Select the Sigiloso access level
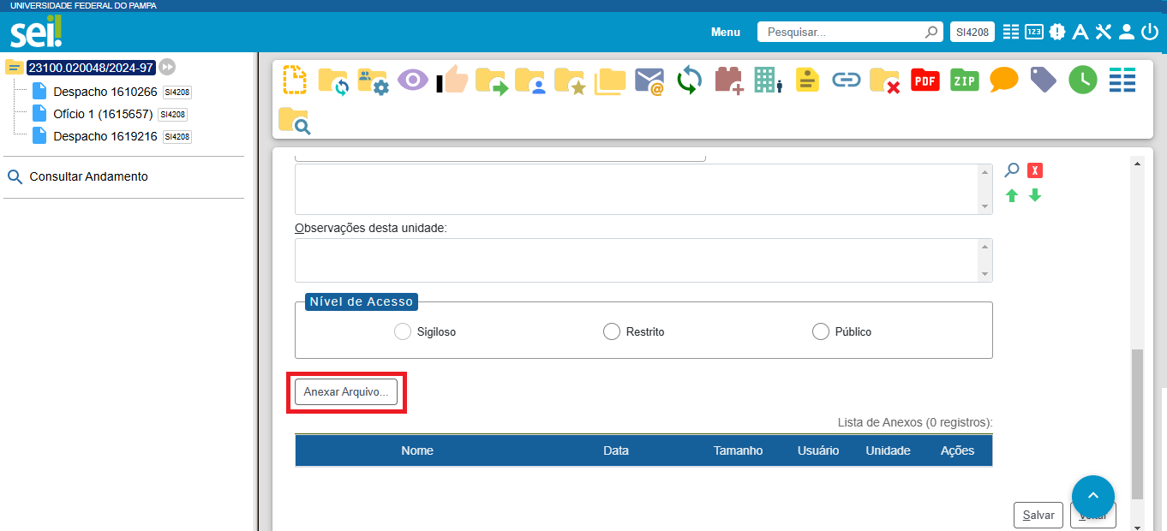 click(x=403, y=331)
